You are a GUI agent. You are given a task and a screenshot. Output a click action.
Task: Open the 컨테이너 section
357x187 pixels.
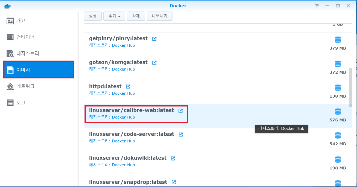pyautogui.click(x=39, y=37)
